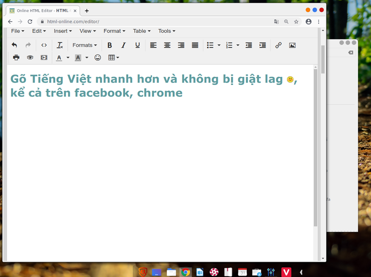Open the Insert menu

(63, 31)
